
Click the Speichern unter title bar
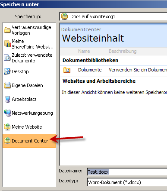pos(83,4)
